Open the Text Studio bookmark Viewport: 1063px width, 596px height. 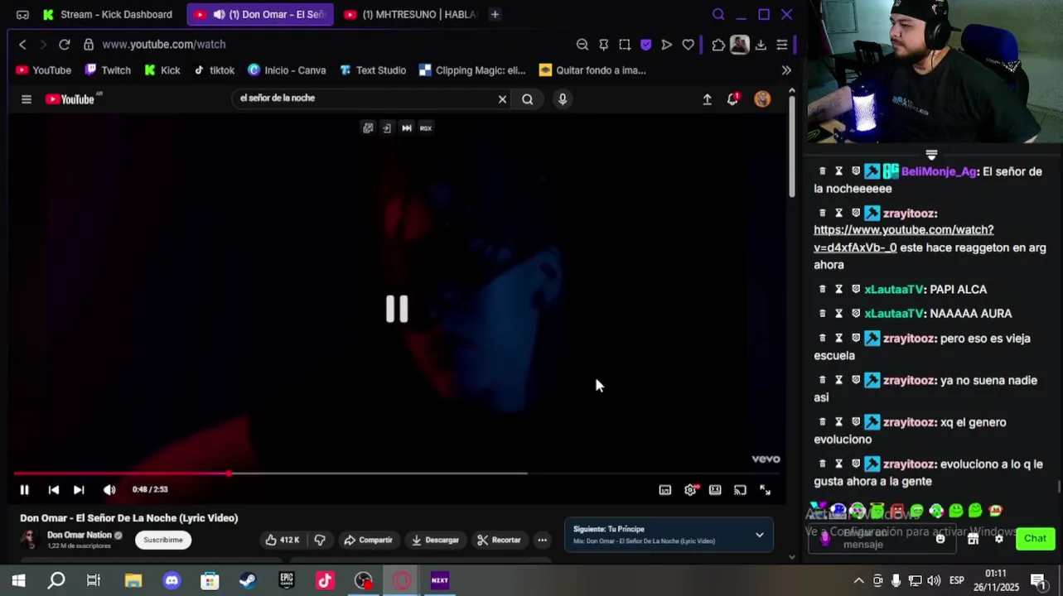click(373, 70)
